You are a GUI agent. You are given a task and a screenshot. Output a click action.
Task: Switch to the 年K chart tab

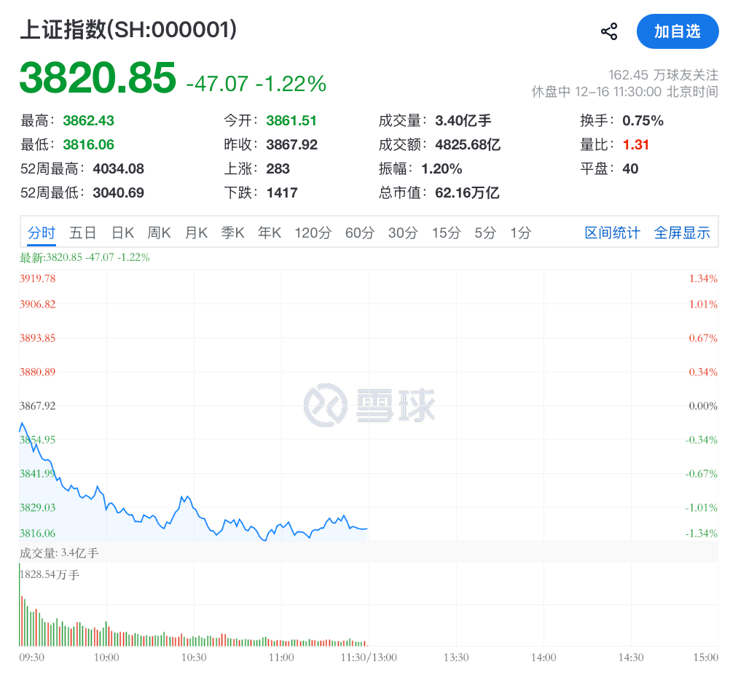[269, 232]
